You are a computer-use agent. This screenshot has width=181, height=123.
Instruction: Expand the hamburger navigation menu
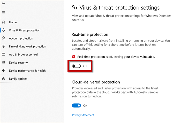pos(3,12)
